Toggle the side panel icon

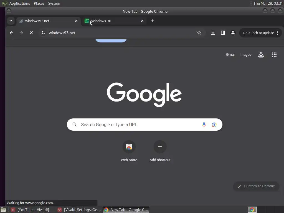(x=223, y=33)
